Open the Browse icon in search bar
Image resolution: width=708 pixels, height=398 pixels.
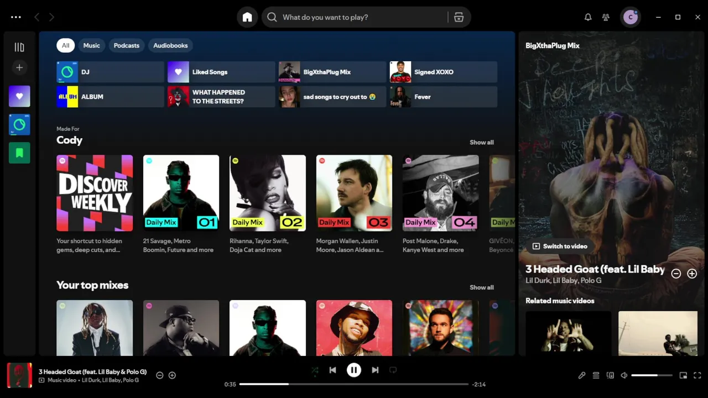pyautogui.click(x=459, y=17)
